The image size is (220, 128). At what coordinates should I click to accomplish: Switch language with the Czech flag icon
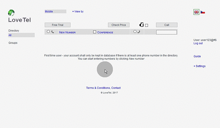(x=203, y=12)
